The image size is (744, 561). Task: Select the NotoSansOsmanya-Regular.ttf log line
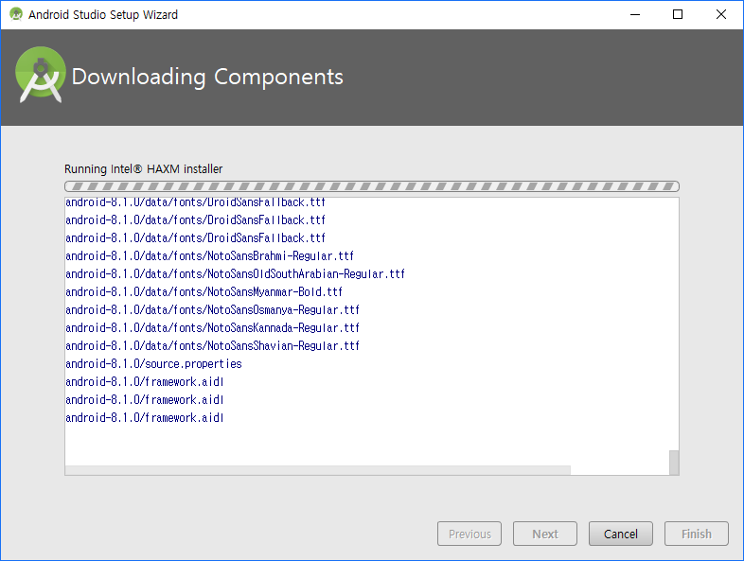213,310
